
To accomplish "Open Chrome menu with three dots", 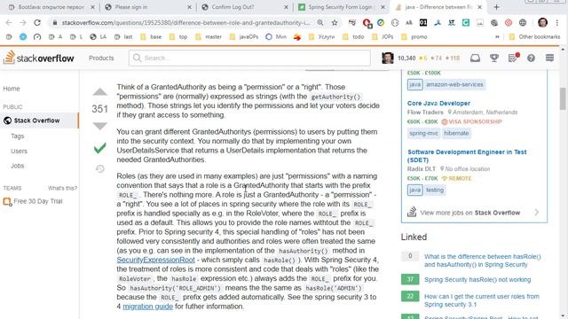I will click(556, 23).
